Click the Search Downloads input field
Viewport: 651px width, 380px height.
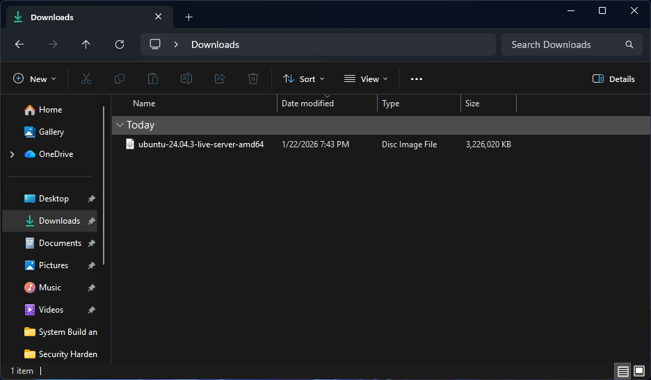563,44
